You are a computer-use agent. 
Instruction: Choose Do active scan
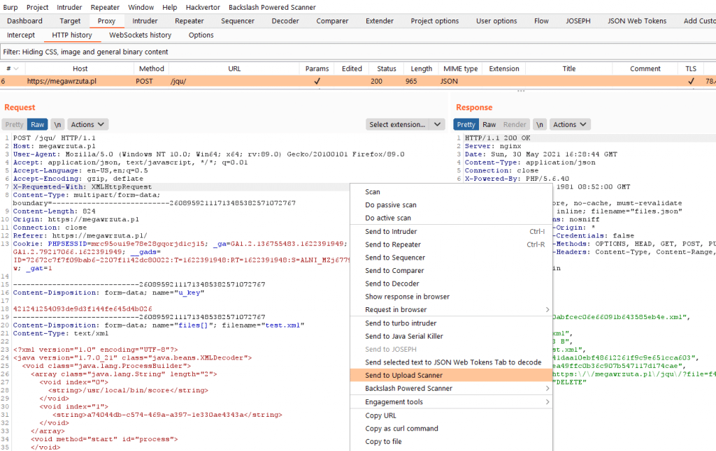[x=451, y=218]
